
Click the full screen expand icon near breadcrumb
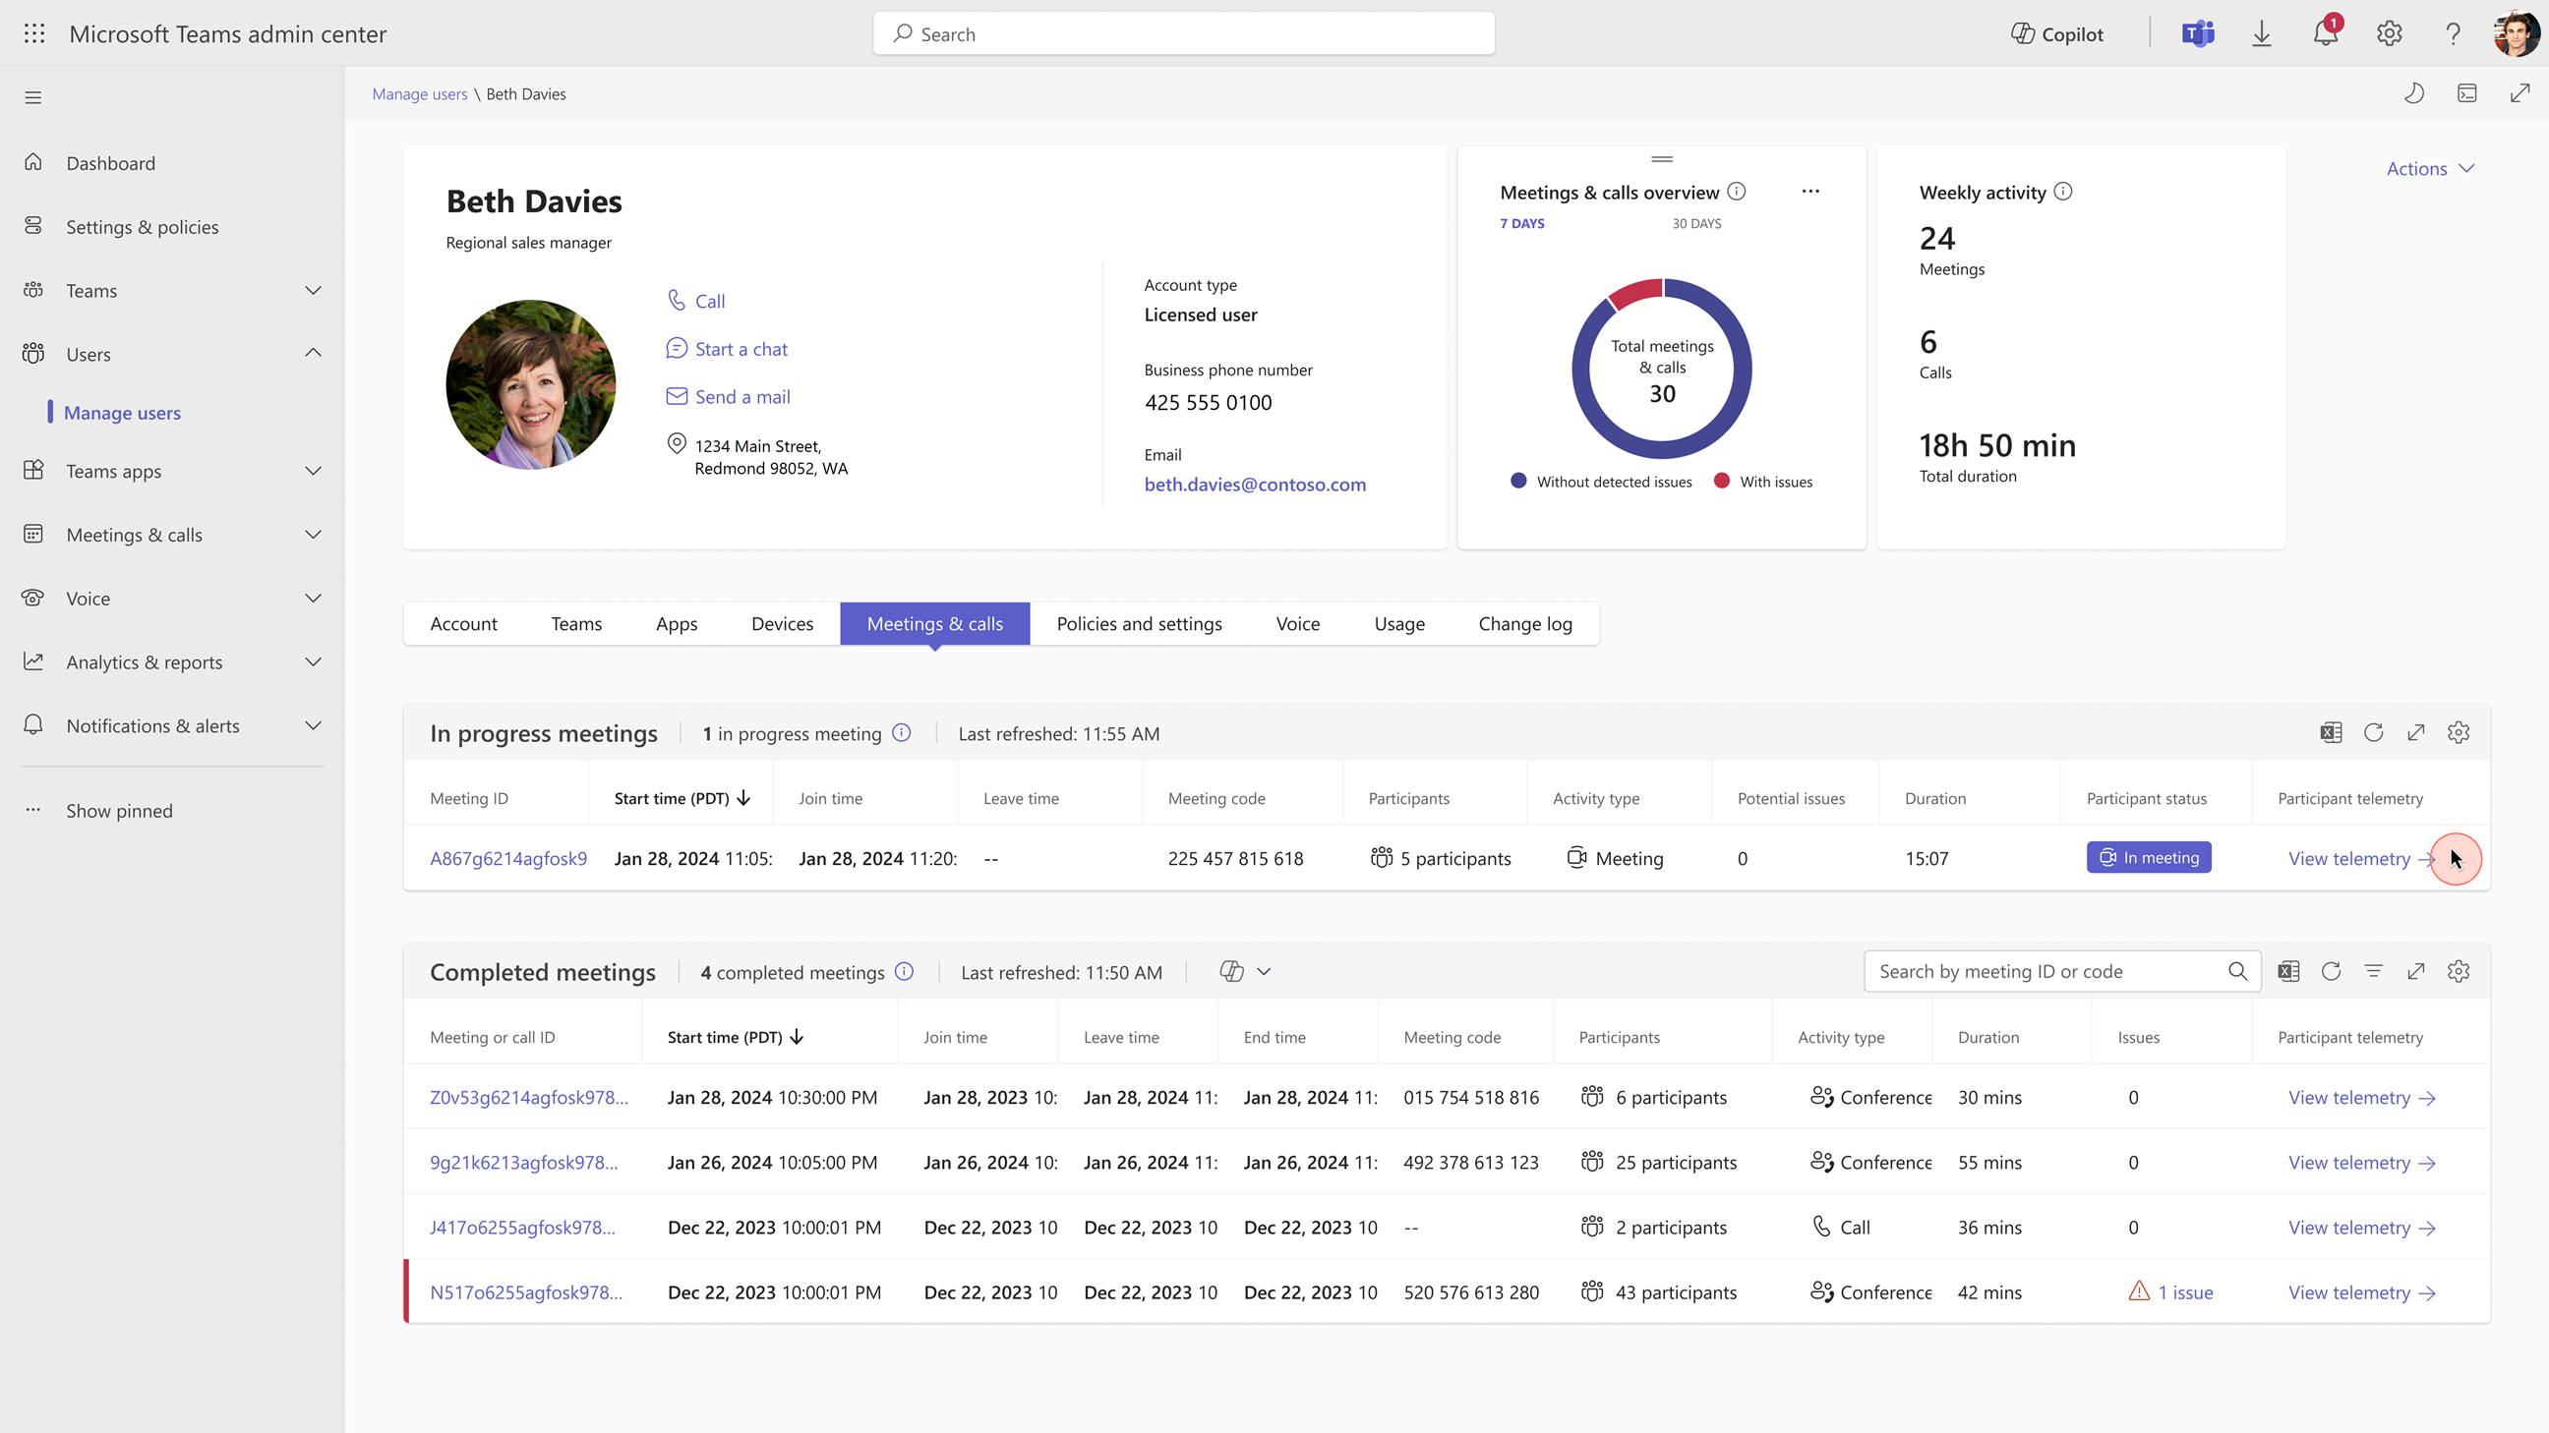tap(2520, 93)
